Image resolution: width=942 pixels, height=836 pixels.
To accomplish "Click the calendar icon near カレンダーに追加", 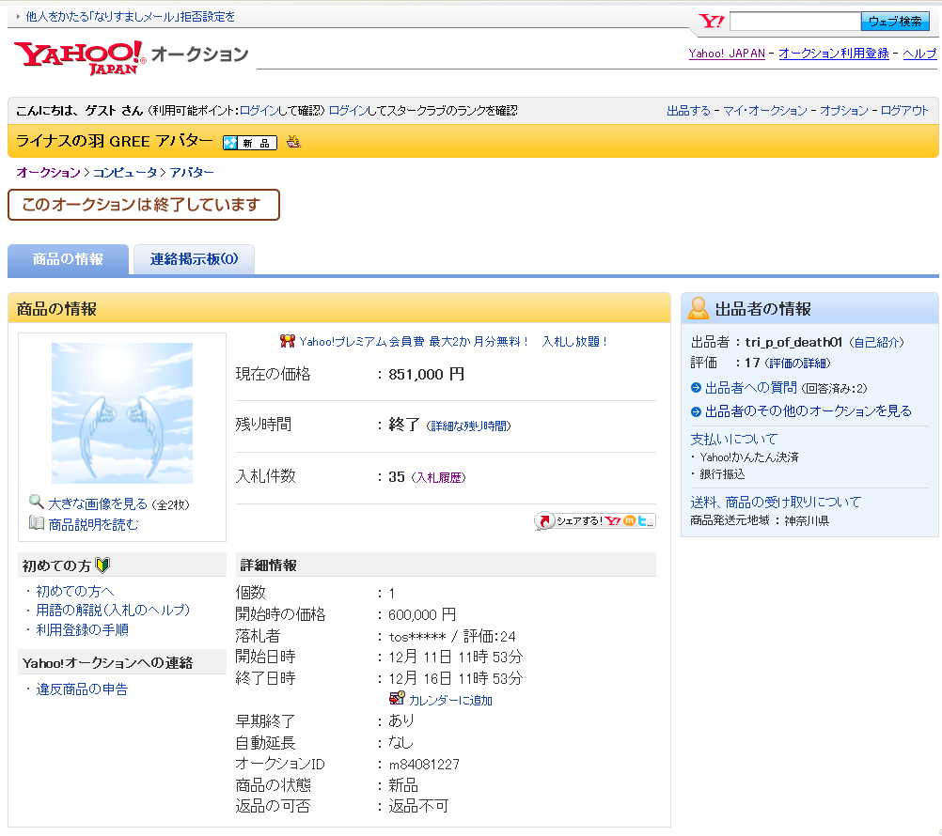I will coord(397,699).
